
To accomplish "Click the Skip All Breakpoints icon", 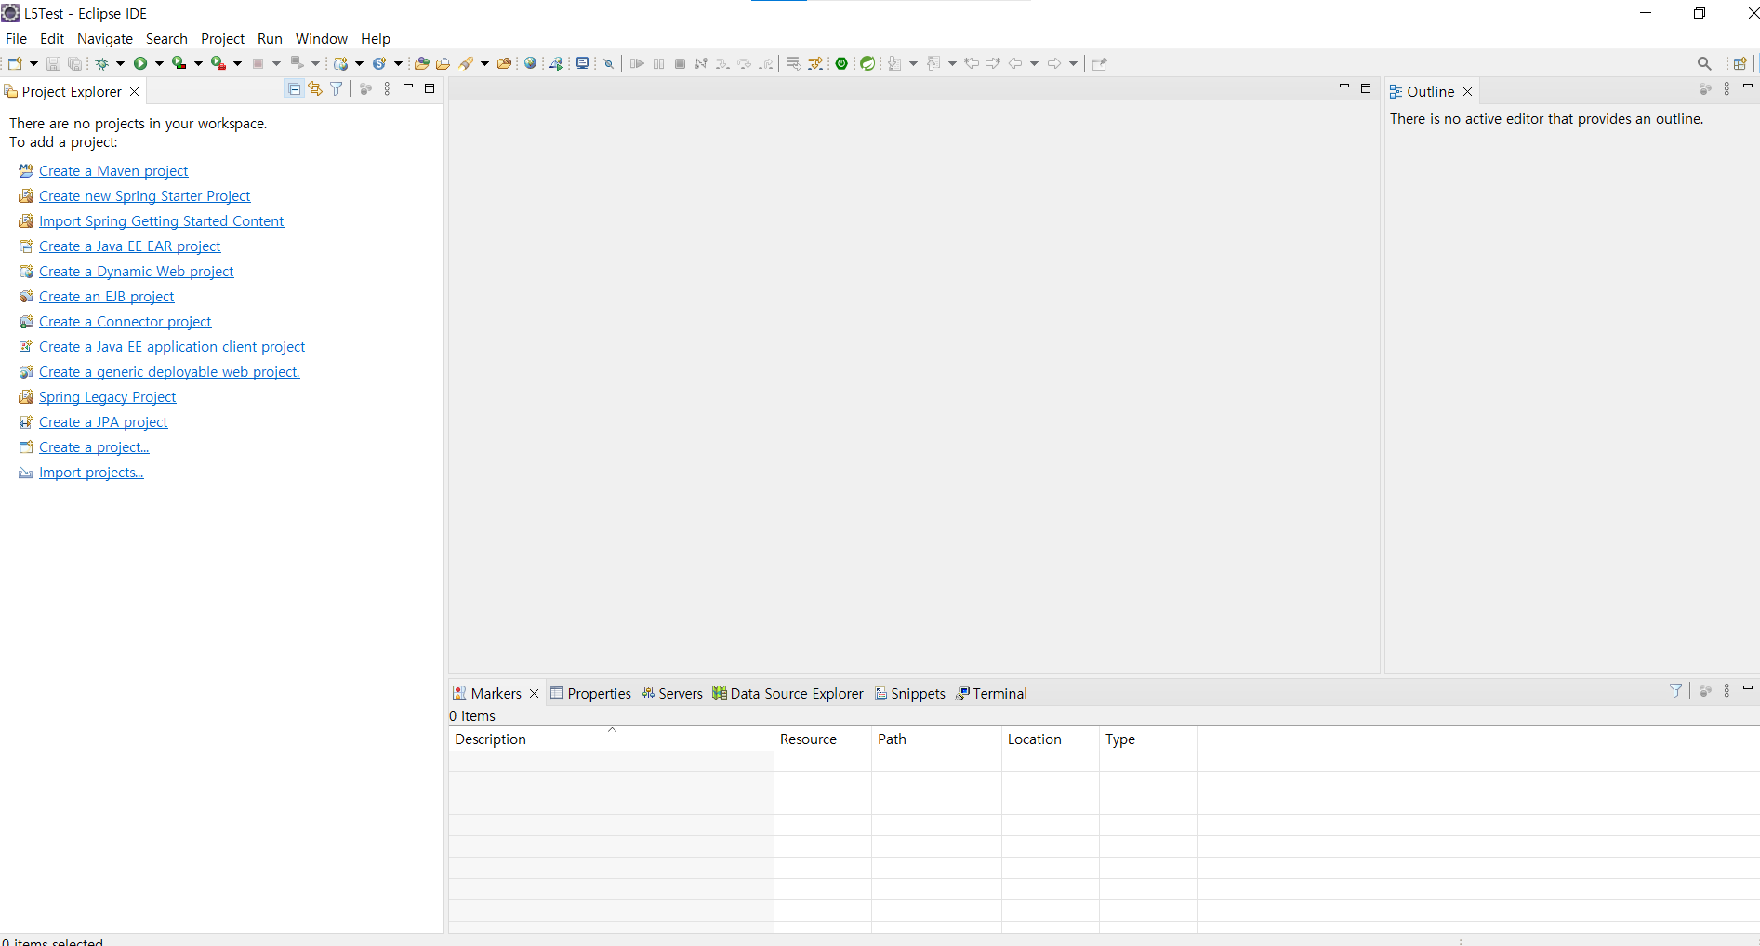I will coord(609,63).
